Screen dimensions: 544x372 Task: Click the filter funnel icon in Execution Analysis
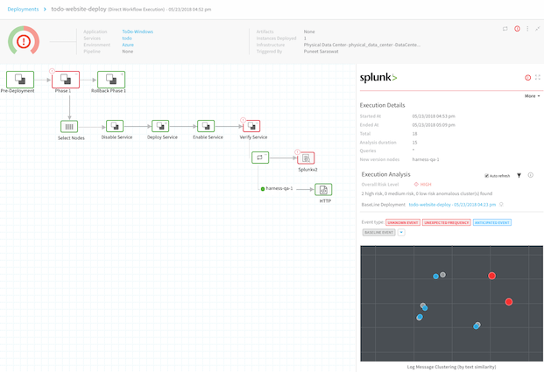pos(519,175)
